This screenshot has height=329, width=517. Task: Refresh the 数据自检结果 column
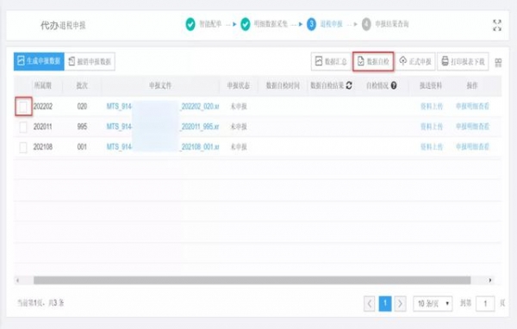[349, 86]
